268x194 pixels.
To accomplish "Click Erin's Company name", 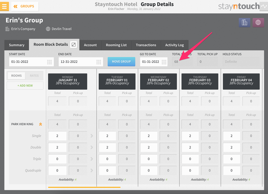I will point(23,29).
